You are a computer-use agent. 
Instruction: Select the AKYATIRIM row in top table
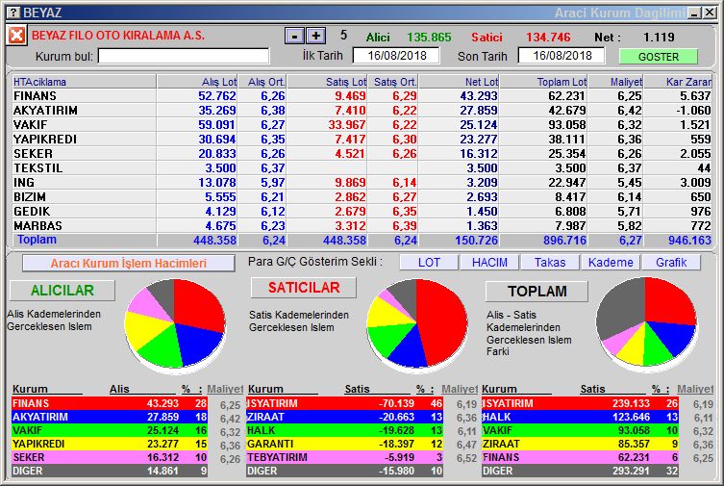362,111
